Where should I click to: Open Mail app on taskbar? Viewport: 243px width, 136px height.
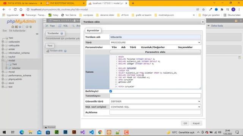tap(39, 132)
